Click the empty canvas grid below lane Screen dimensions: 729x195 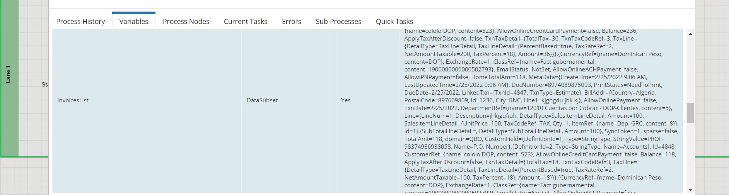click(24, 176)
